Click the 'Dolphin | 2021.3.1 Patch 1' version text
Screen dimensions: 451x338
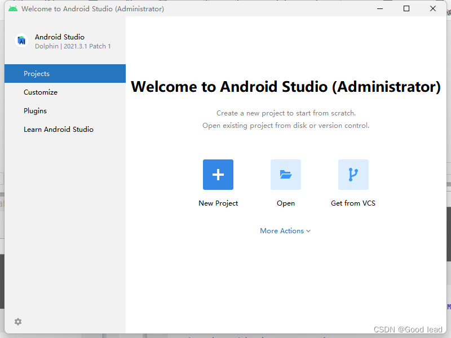click(x=73, y=46)
